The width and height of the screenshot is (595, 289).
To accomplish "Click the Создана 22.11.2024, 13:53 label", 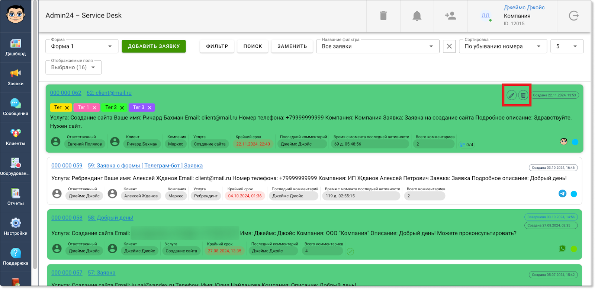I will (x=554, y=95).
